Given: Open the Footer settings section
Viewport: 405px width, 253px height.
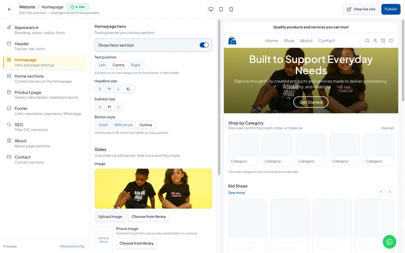Looking at the screenshot, I should tap(45, 111).
